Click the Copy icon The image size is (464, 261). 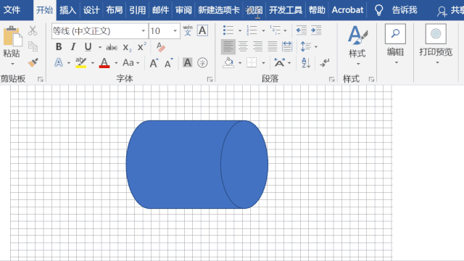point(33,46)
